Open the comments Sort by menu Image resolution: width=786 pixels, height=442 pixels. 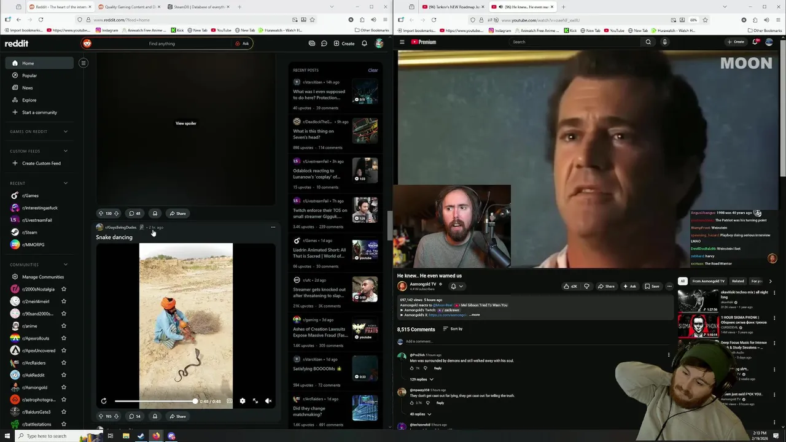coord(453,329)
